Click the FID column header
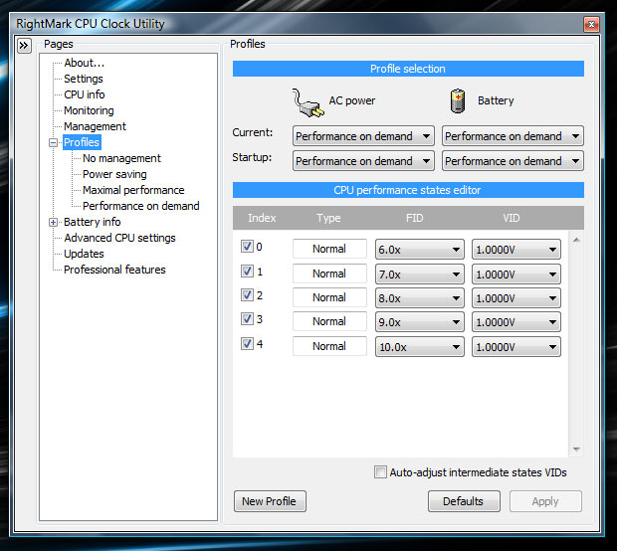 pos(414,218)
